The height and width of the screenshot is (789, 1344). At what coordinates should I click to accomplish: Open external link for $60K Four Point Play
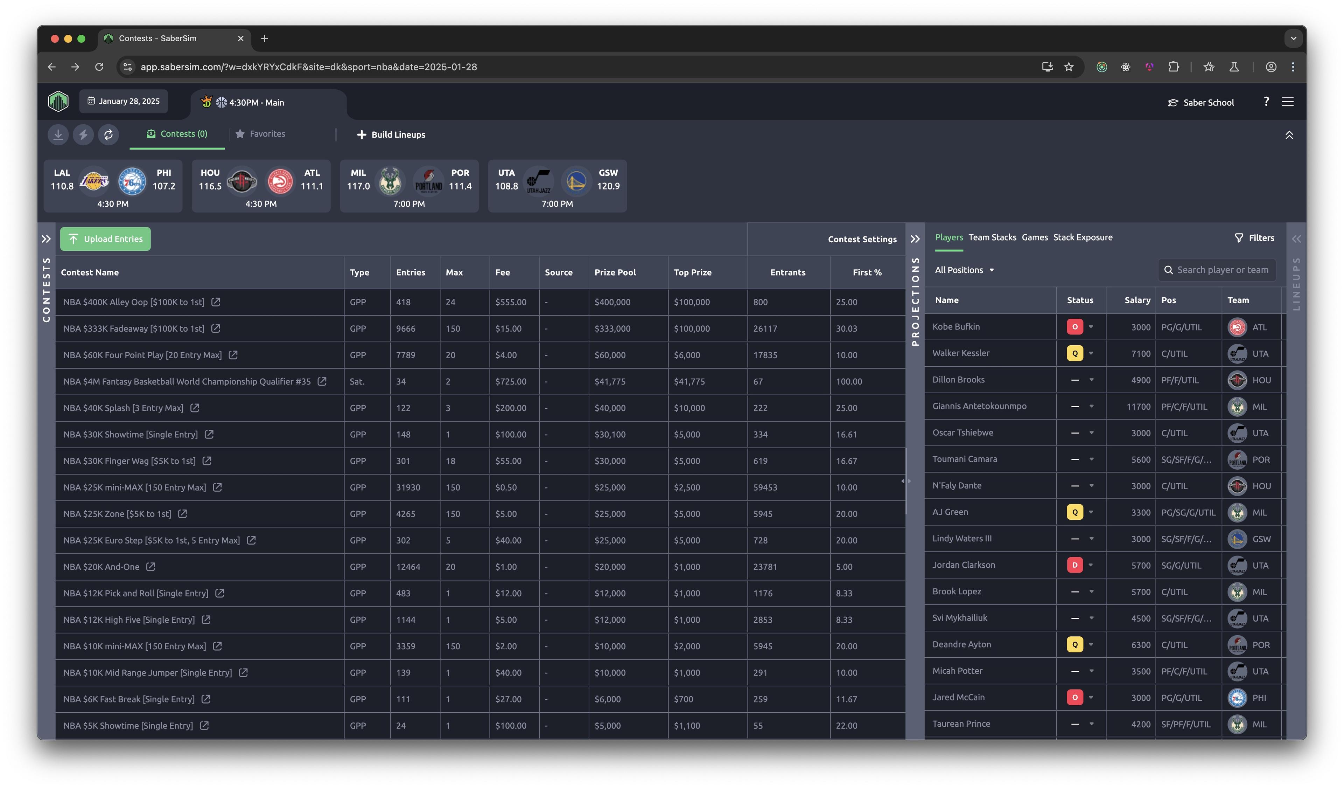(233, 355)
